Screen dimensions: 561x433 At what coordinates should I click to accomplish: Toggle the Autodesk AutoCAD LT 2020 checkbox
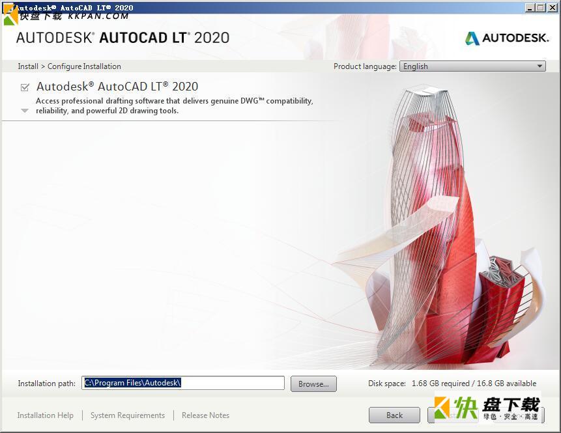point(25,87)
